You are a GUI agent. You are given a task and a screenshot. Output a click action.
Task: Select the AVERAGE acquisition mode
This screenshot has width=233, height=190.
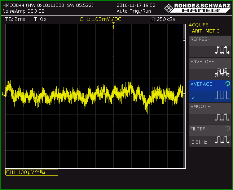pos(210,91)
